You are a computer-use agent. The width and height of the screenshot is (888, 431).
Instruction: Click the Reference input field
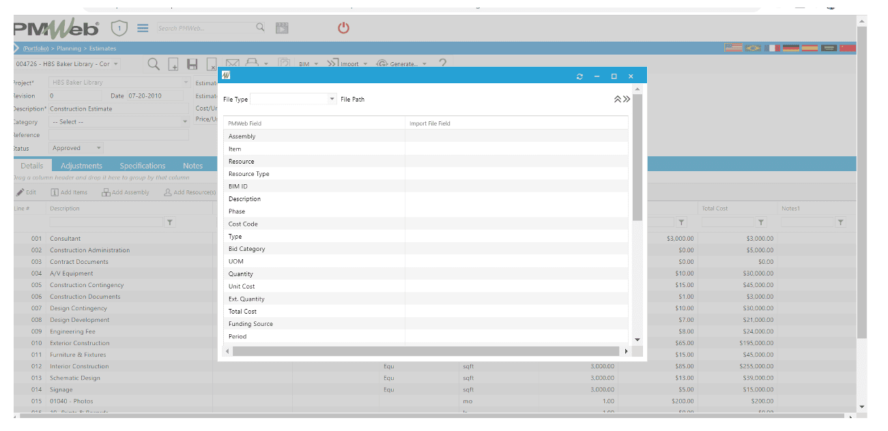[x=119, y=135]
